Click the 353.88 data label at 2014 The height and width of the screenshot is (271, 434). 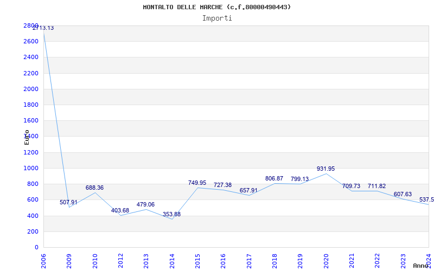(x=171, y=214)
